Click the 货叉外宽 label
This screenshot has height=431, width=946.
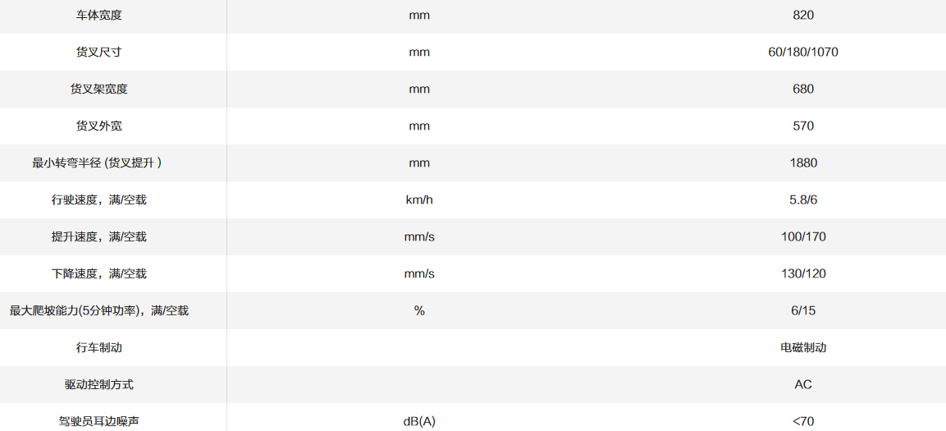click(98, 126)
